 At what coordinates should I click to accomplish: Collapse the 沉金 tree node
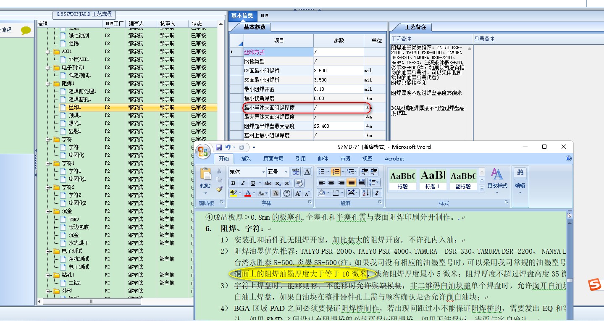[x=48, y=211]
